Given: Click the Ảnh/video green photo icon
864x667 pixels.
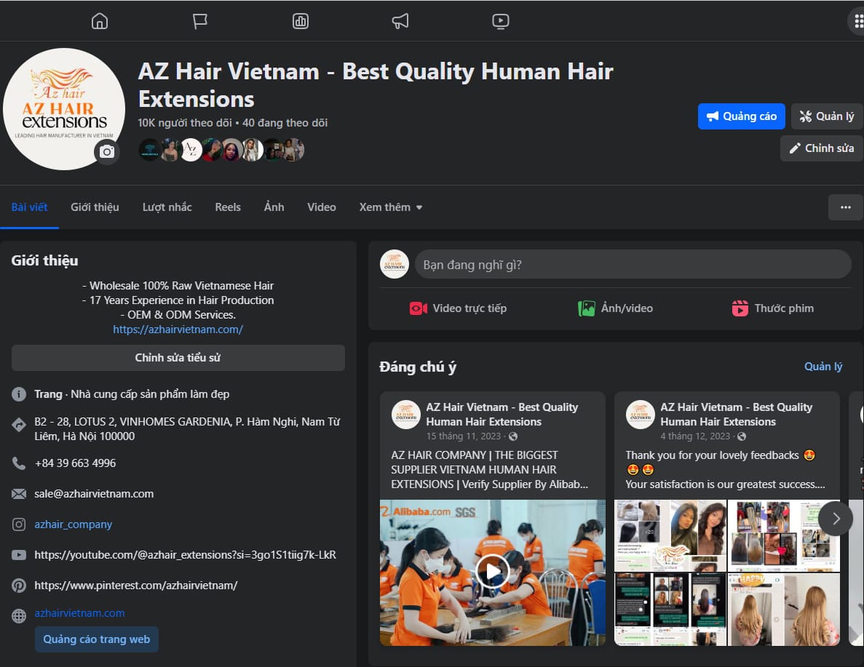Looking at the screenshot, I should click(x=587, y=308).
